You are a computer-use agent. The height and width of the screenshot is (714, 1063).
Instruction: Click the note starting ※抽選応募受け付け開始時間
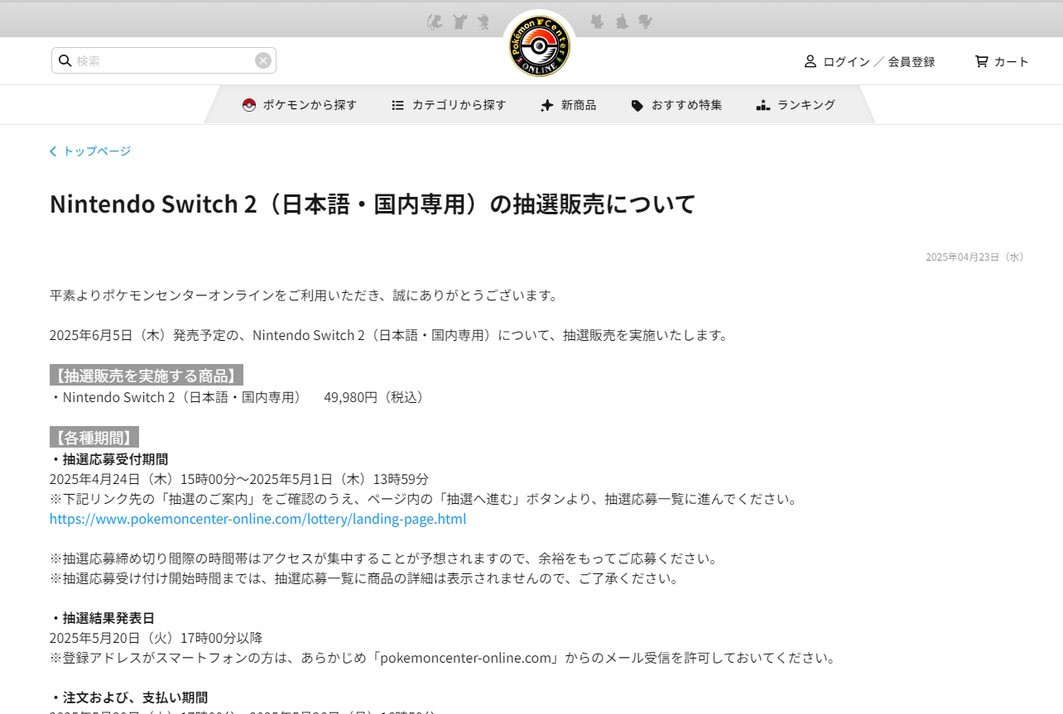364,578
